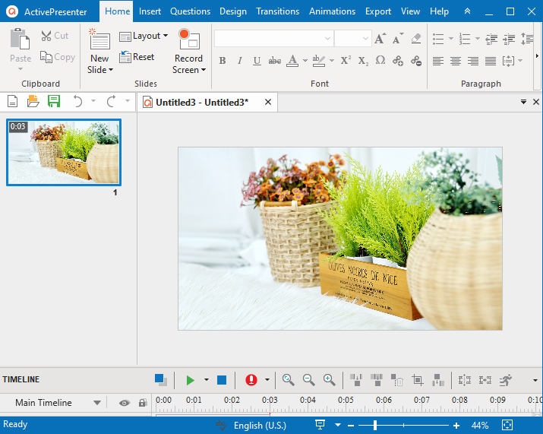Switch to the Transitions tab
This screenshot has width=543, height=434.
point(278,11)
